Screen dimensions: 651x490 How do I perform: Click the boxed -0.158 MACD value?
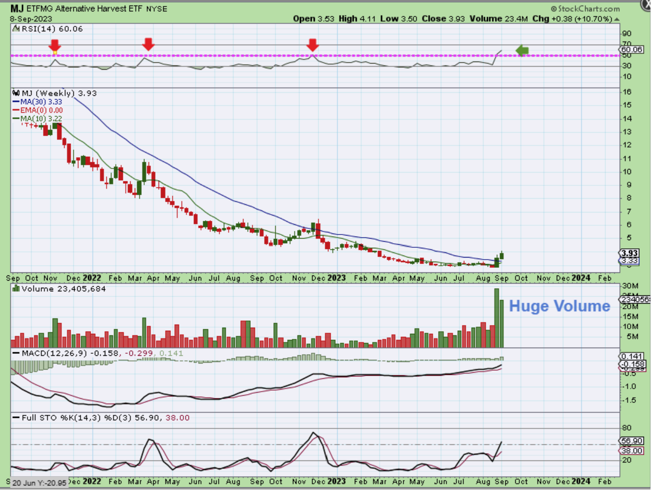[632, 364]
